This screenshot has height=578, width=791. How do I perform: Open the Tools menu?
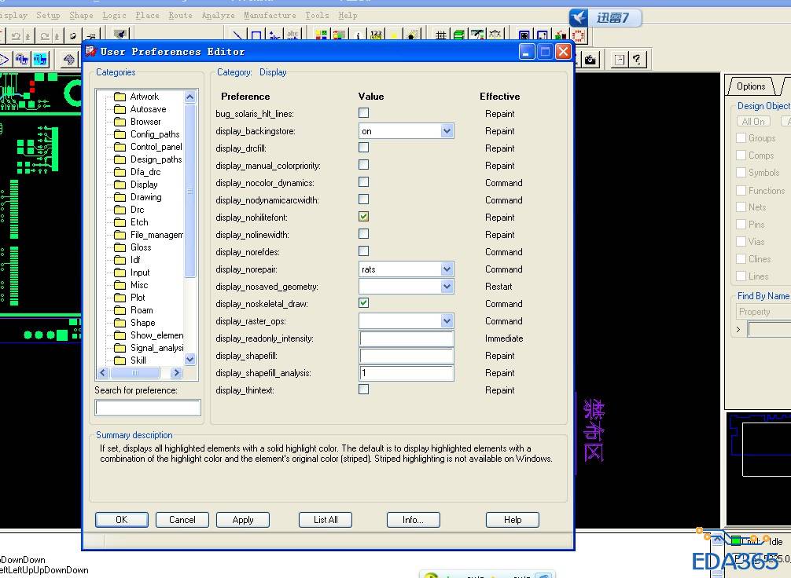click(317, 15)
